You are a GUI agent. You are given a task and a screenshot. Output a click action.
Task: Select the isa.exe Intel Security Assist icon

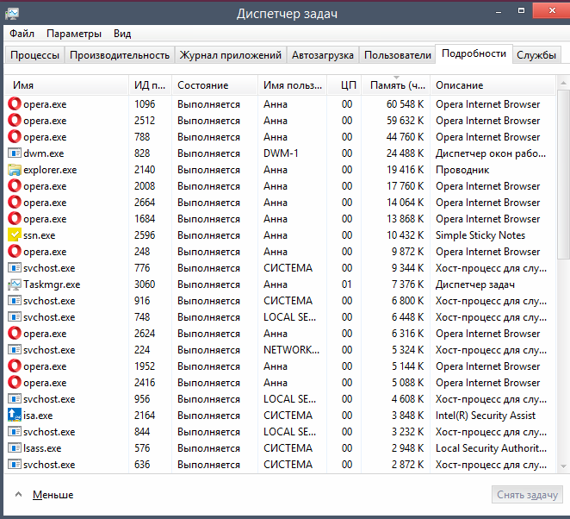[15, 415]
